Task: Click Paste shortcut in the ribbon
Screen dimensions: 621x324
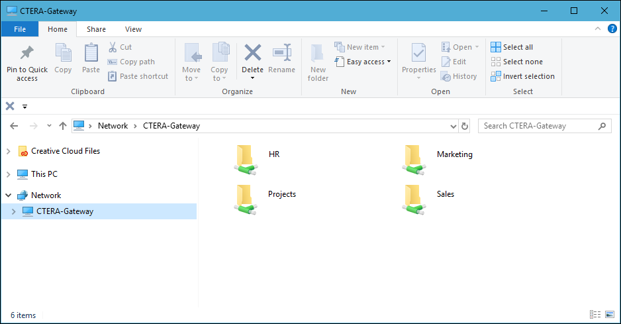Action: pyautogui.click(x=138, y=76)
